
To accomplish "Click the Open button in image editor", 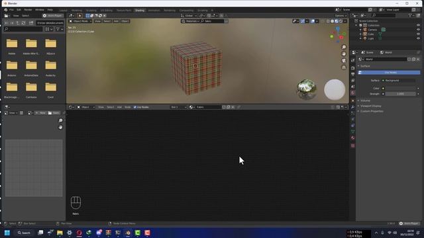I will [x=54, y=113].
